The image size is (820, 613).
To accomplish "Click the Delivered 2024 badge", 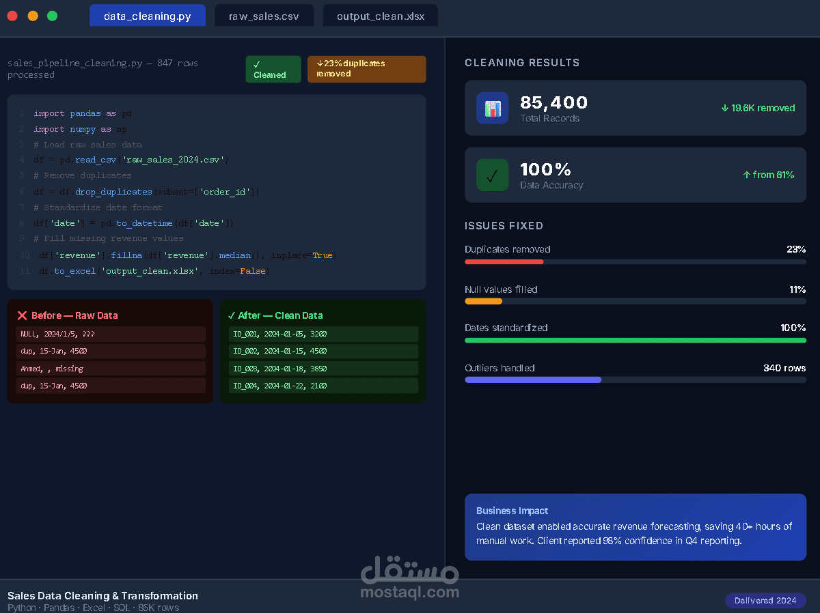I will click(x=765, y=601).
